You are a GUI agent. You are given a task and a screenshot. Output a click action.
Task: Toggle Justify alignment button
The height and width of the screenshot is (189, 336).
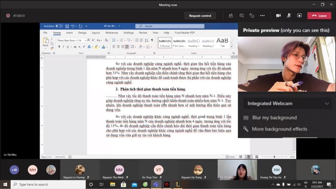(127, 46)
